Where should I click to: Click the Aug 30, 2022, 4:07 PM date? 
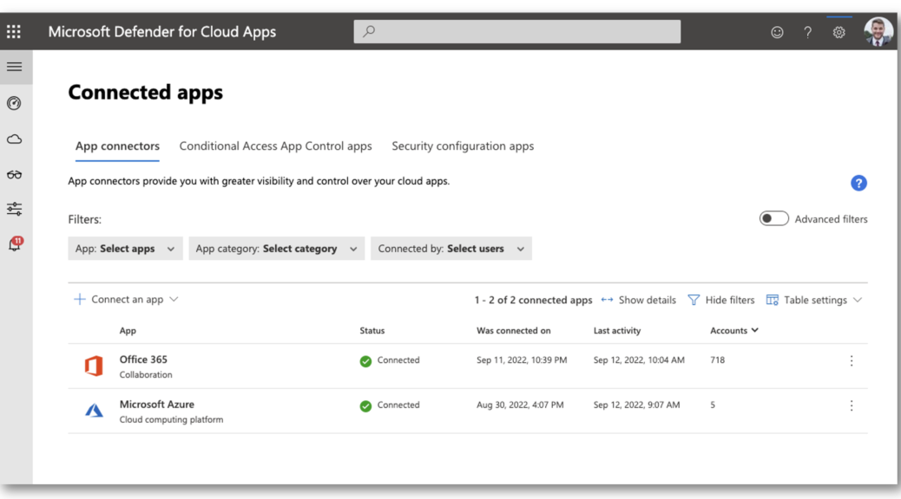point(520,405)
